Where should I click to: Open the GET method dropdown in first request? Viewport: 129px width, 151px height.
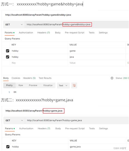14,25
